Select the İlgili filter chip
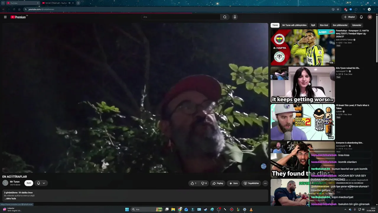Screen dimensions: 378x213 pos(313,25)
